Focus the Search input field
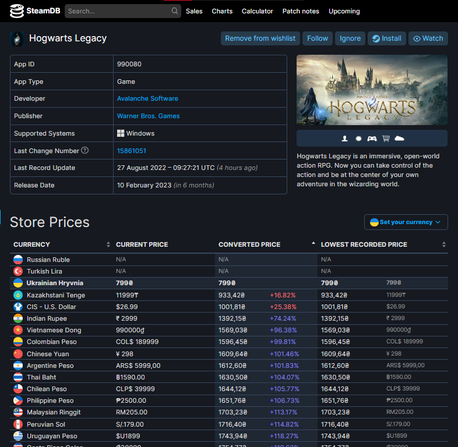The image size is (458, 447). pyautogui.click(x=123, y=11)
